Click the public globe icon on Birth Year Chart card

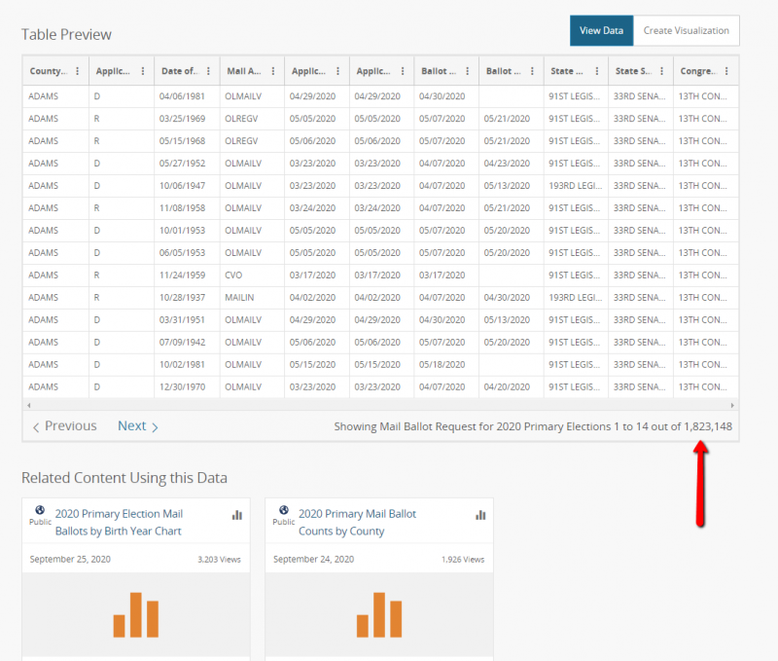pyautogui.click(x=40, y=510)
